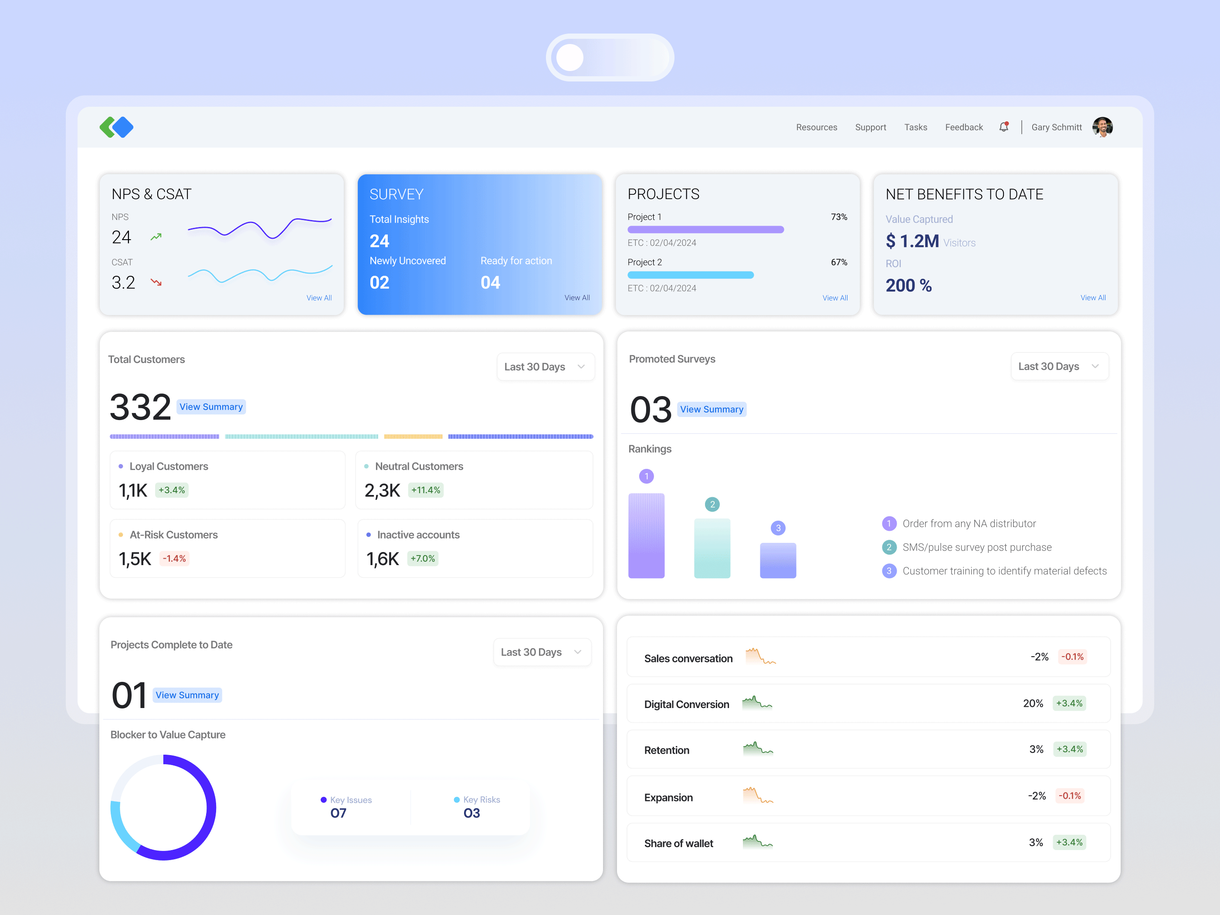
Task: Click the CSAT downward trend arrow icon
Action: [156, 282]
